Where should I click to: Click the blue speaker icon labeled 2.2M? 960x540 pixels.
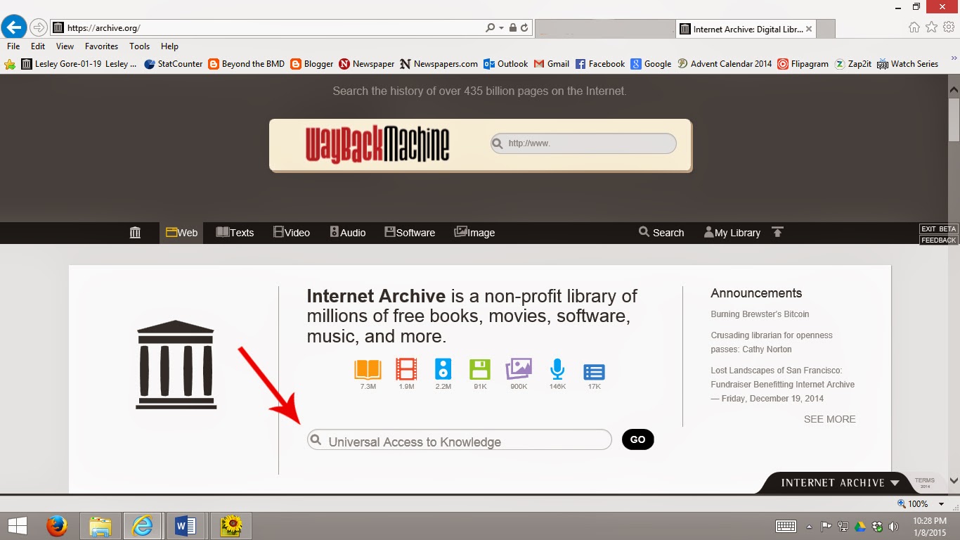pyautogui.click(x=443, y=369)
